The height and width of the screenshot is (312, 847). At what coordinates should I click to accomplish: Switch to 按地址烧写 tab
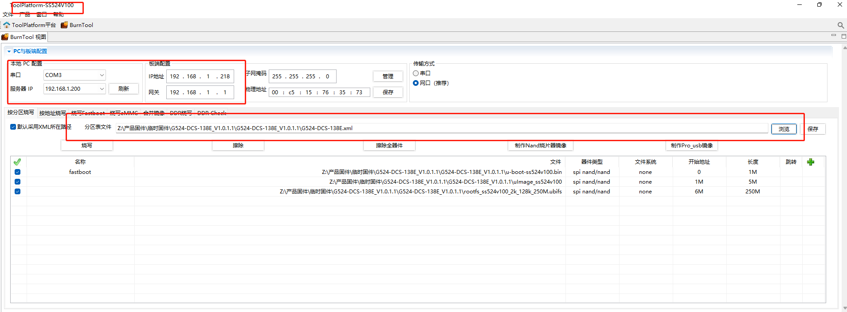coord(52,113)
